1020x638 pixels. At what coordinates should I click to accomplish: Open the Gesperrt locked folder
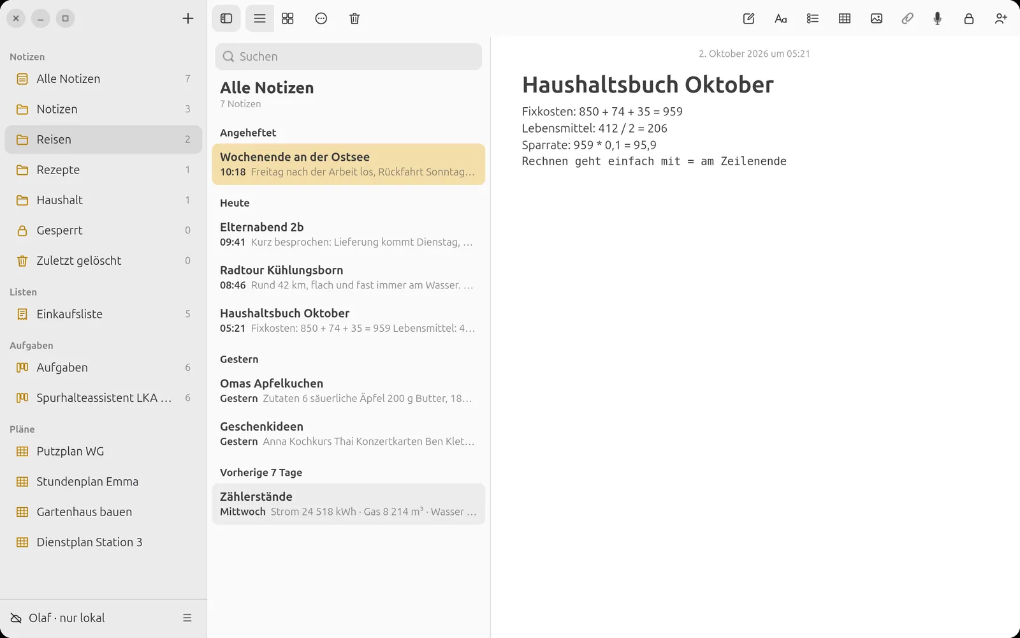pyautogui.click(x=103, y=230)
